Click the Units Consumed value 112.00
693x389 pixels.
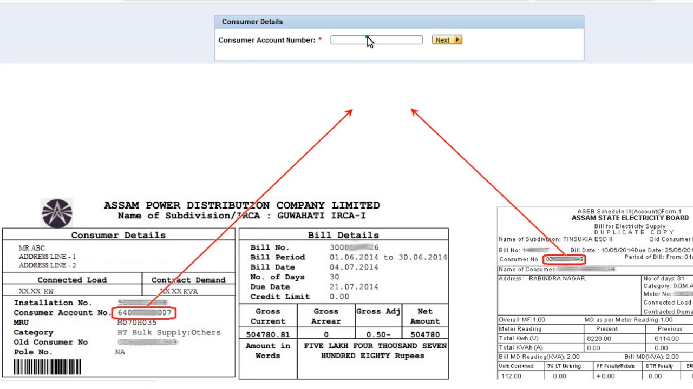pyautogui.click(x=511, y=376)
